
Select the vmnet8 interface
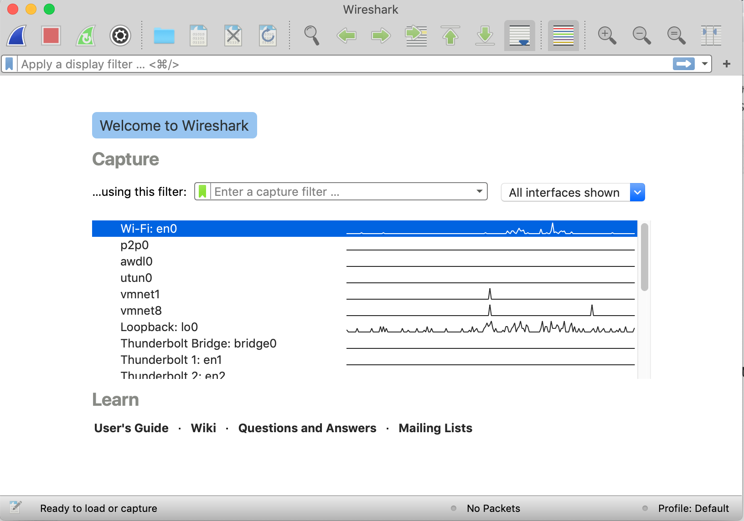click(365, 311)
